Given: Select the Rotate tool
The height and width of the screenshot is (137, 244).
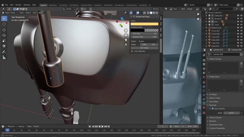Looking at the screenshot, I should (x=4, y=35).
